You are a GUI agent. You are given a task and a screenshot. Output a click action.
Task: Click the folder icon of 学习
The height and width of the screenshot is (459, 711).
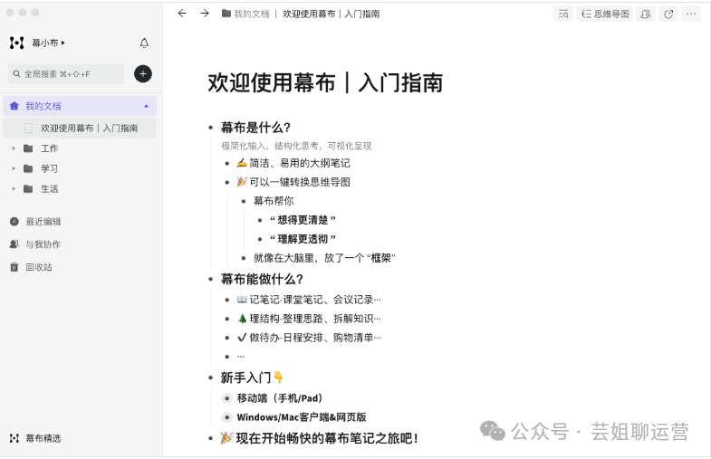(x=28, y=168)
